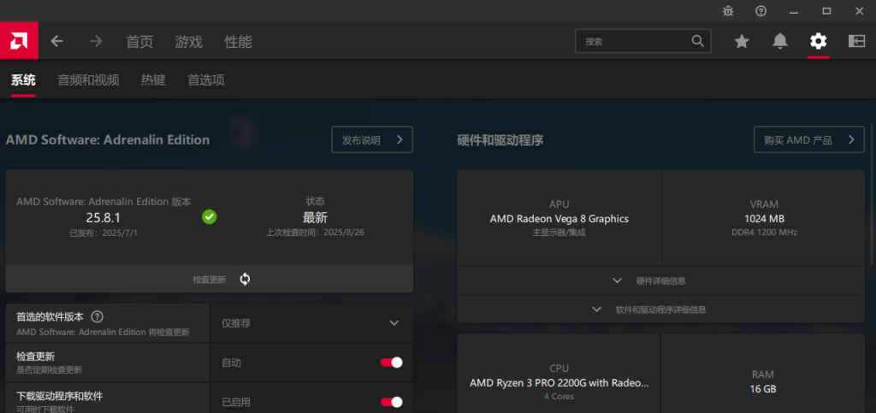The width and height of the screenshot is (876, 413).
Task: Open the bug report tool icon
Action: click(x=728, y=10)
